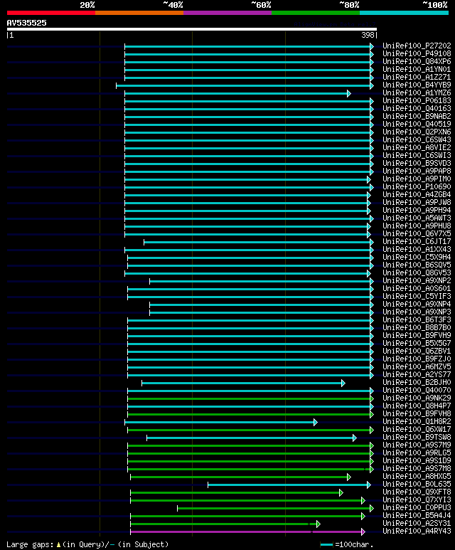Select the UniRef100_Q40519 label

(x=417, y=125)
